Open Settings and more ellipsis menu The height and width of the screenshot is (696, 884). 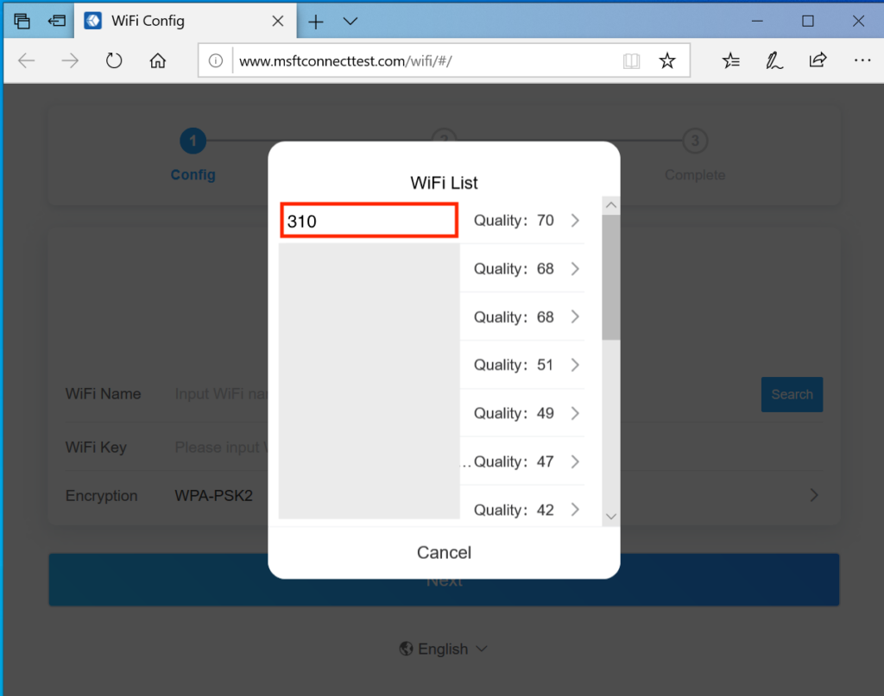tap(861, 60)
